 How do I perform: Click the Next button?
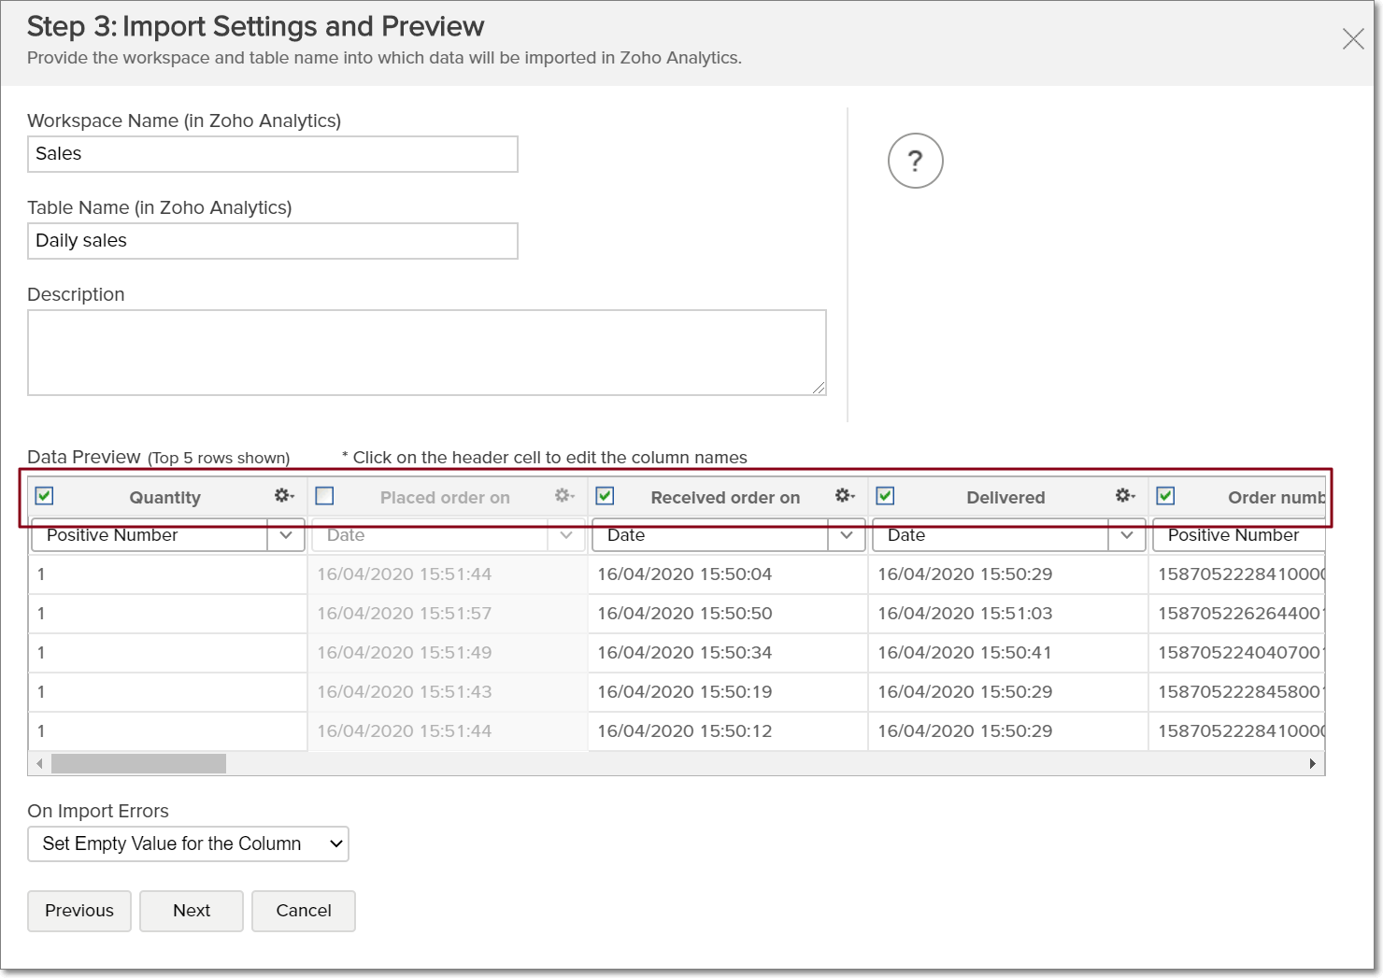[191, 911]
